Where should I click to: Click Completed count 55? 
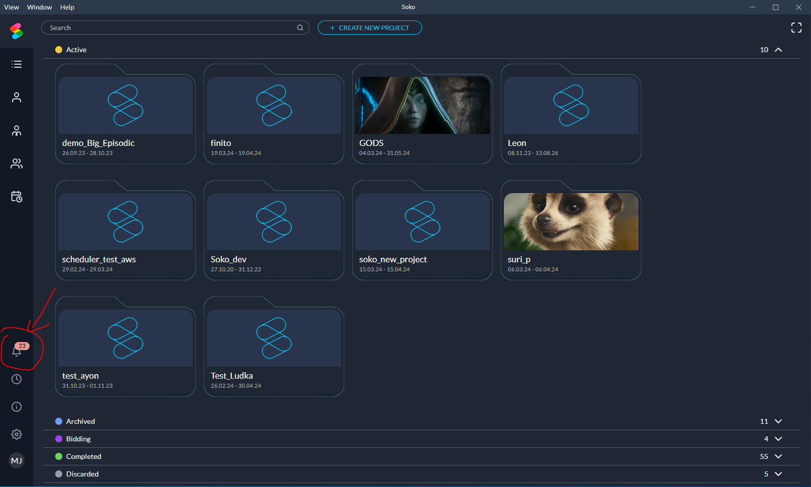[764, 456]
